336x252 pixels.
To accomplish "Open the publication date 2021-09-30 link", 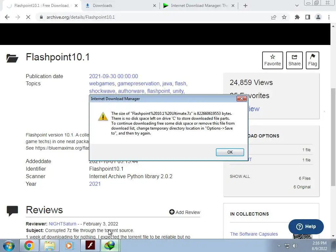I will click(x=114, y=76).
